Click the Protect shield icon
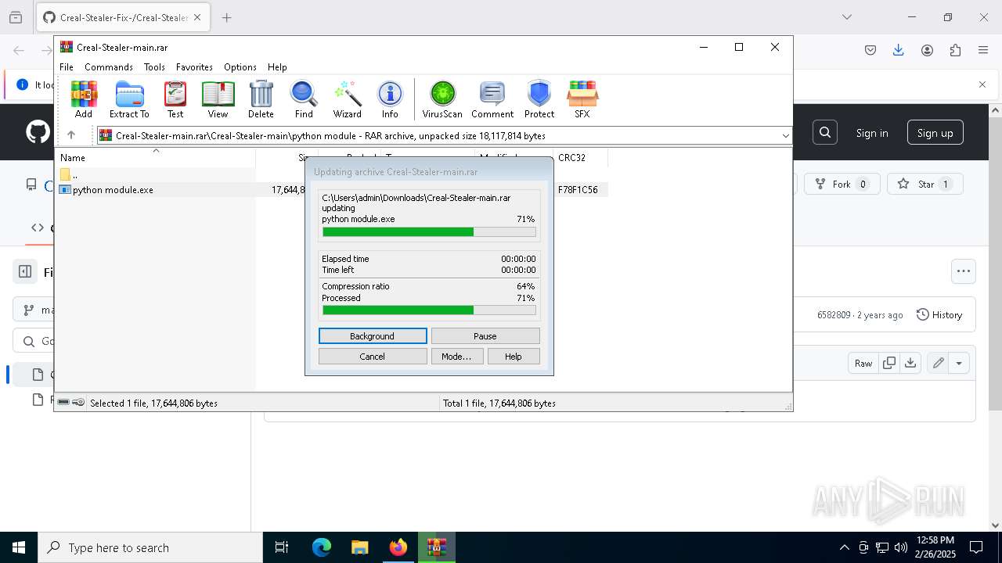 (539, 99)
